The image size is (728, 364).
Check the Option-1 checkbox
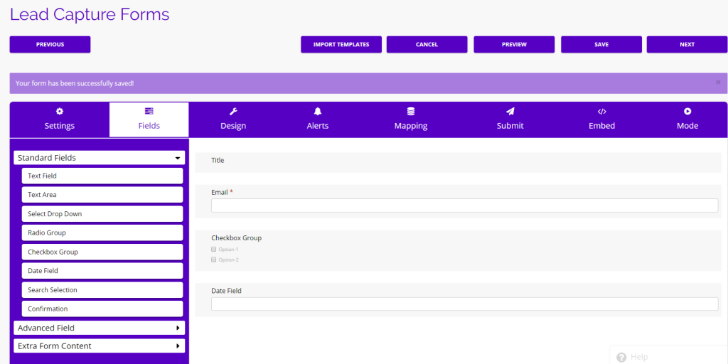pyautogui.click(x=214, y=250)
